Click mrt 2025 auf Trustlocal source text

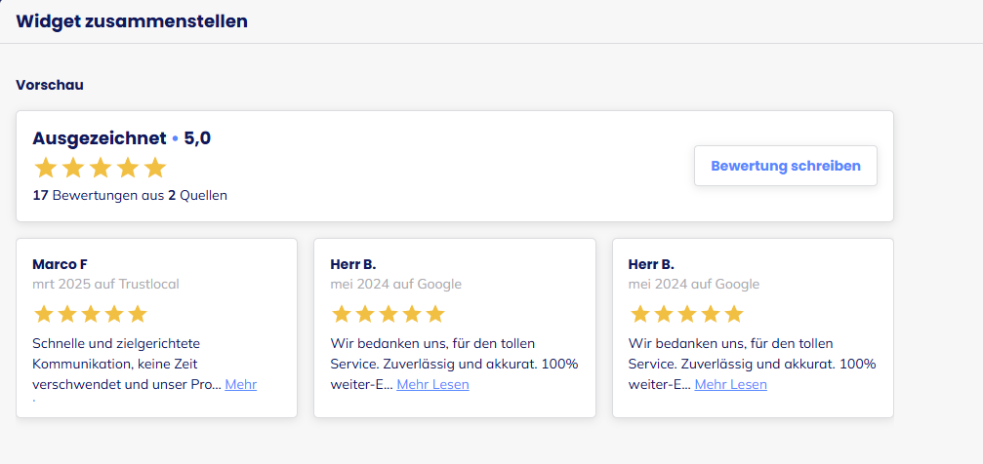click(106, 285)
